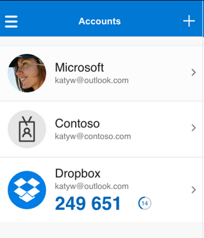This screenshot has width=204, height=238.
Task: Select the Contoso account name
Action: click(77, 123)
